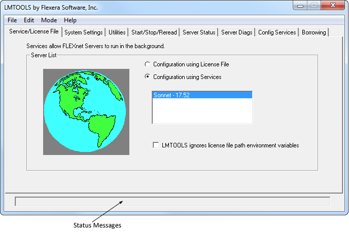Go to the Start/Stop/Reread tab
349x233 pixels.
tap(154, 32)
